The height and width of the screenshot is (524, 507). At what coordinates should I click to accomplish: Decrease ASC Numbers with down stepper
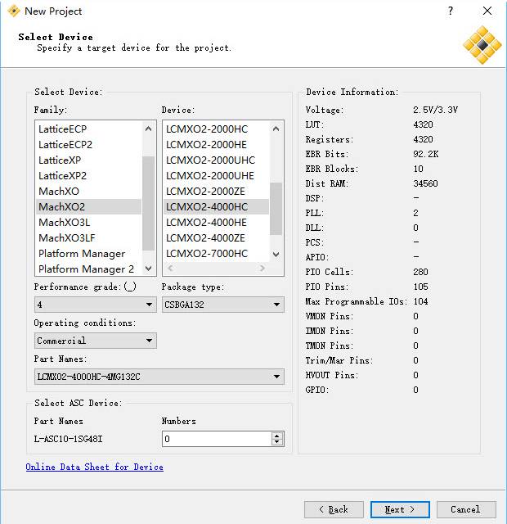277,442
